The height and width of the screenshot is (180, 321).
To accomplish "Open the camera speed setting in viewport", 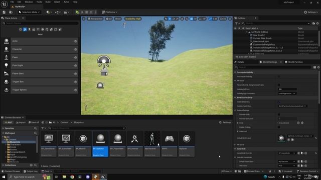I will pyautogui.click(x=223, y=19).
